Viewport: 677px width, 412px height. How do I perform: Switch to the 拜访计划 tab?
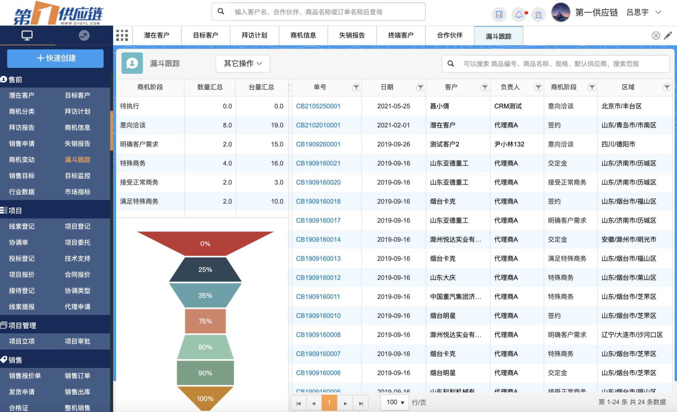point(255,35)
